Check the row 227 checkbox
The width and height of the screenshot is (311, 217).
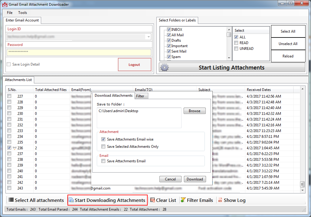click(x=9, y=96)
